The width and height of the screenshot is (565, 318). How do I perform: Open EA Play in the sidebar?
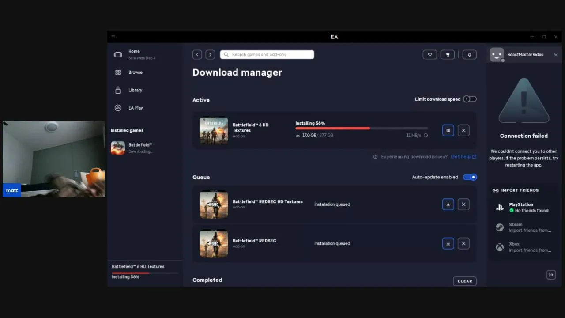coord(136,108)
